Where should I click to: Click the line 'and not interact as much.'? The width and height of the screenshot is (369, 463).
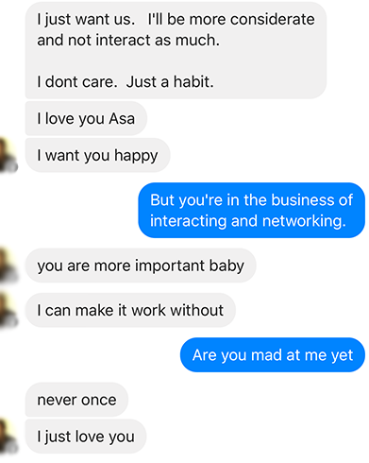click(x=128, y=41)
